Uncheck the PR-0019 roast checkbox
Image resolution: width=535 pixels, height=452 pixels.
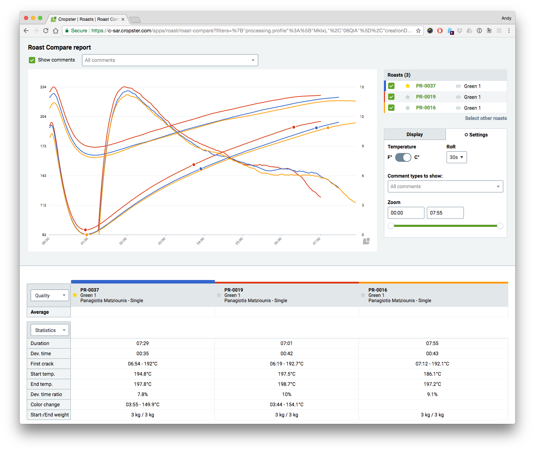tap(391, 97)
